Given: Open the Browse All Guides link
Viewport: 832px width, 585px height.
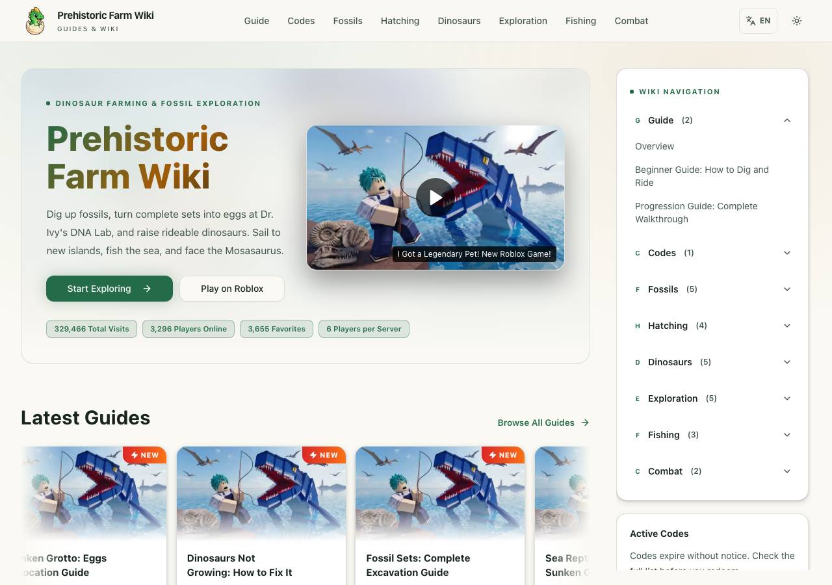Looking at the screenshot, I should pyautogui.click(x=543, y=422).
